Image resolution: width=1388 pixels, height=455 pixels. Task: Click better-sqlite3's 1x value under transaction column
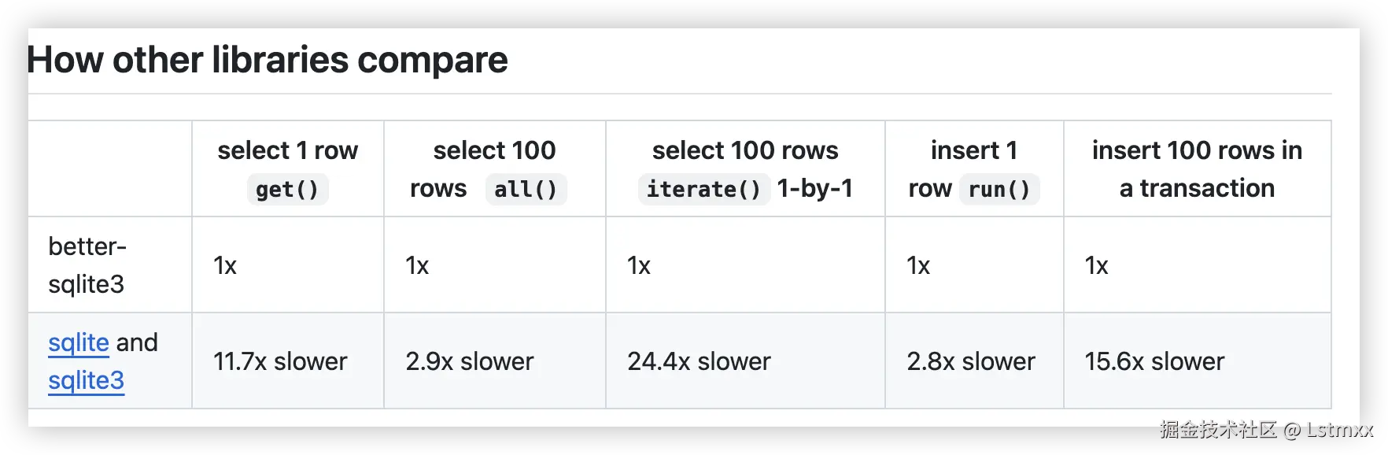pos(1096,266)
